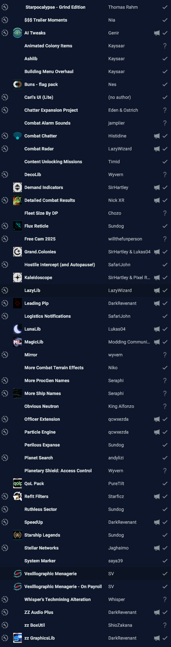Click the Combat Chatter signal icon
Image resolution: width=171 pixels, height=647 pixels.
click(x=17, y=136)
